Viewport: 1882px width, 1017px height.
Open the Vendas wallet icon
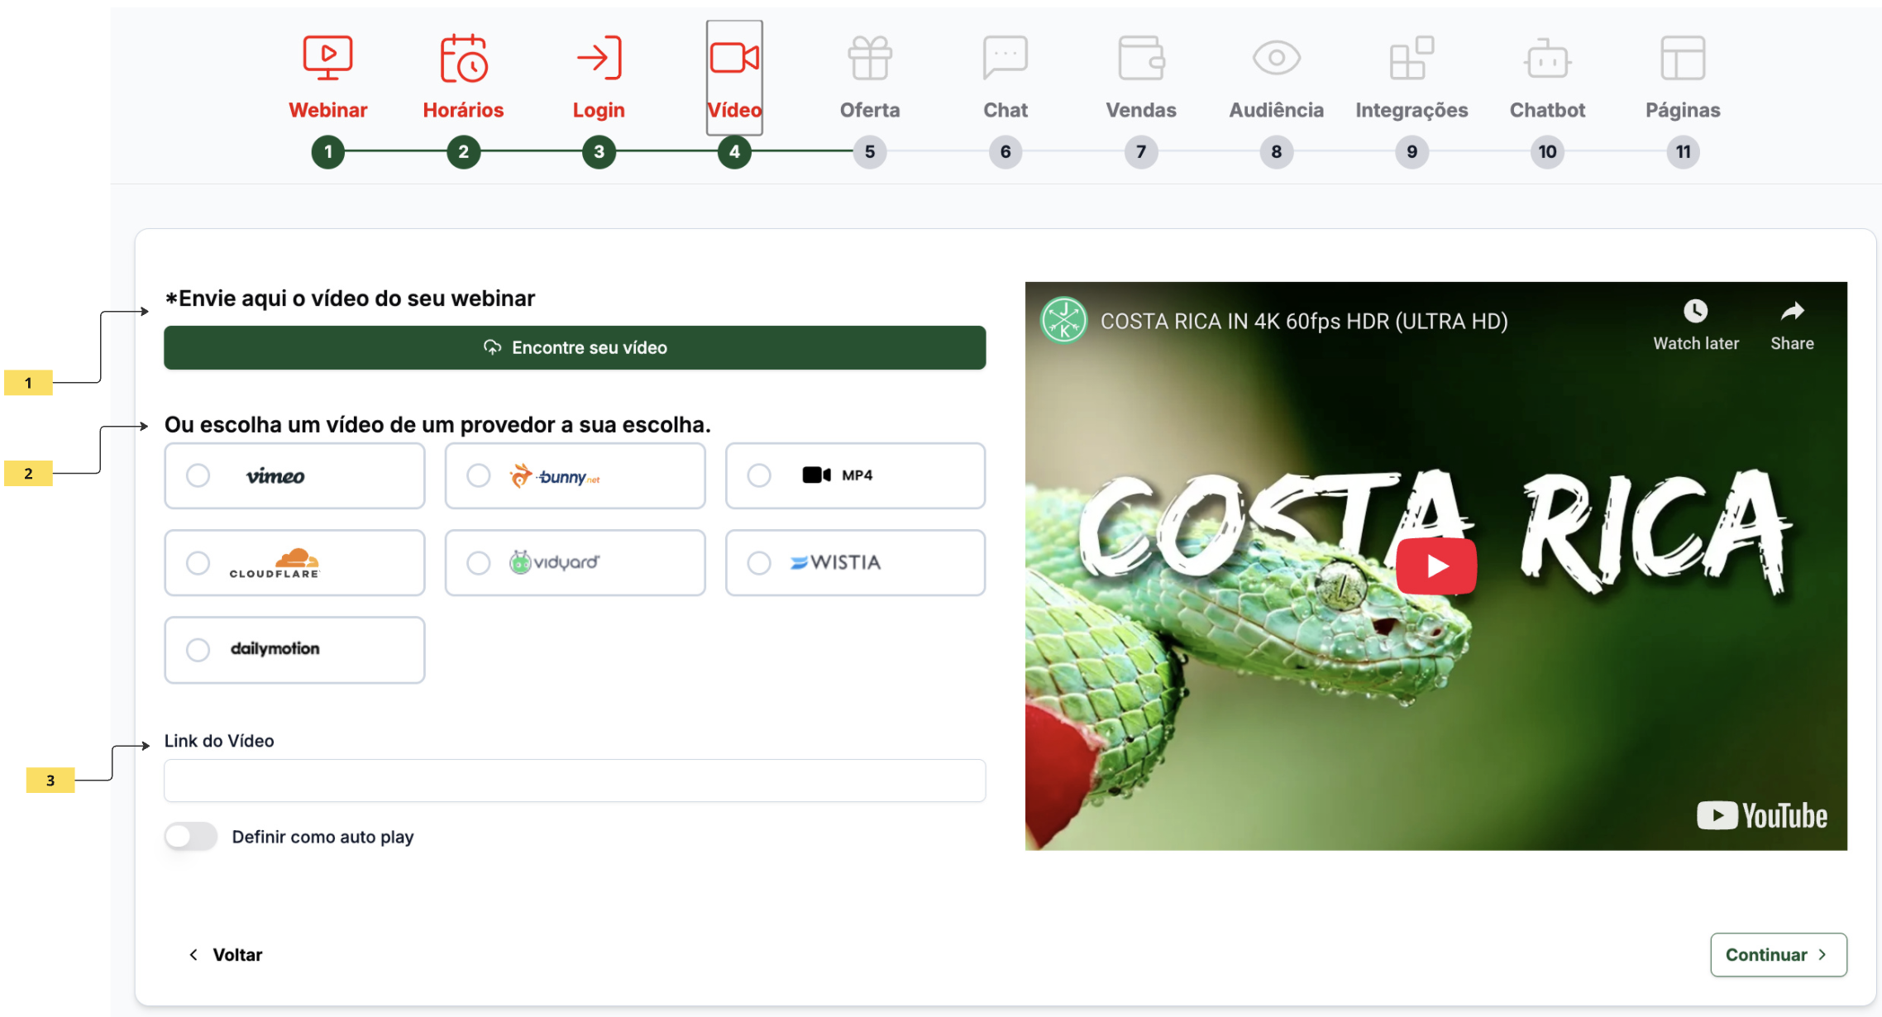1140,58
